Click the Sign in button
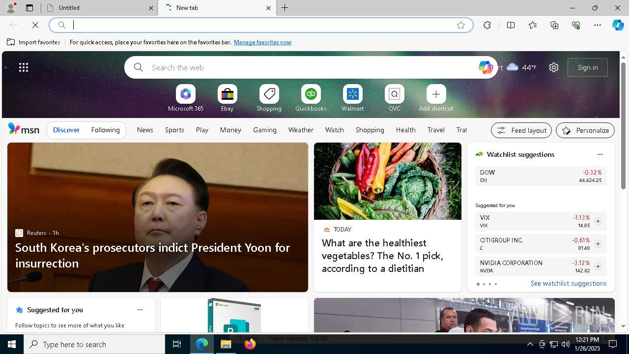Image resolution: width=629 pixels, height=354 pixels. pos(588,67)
